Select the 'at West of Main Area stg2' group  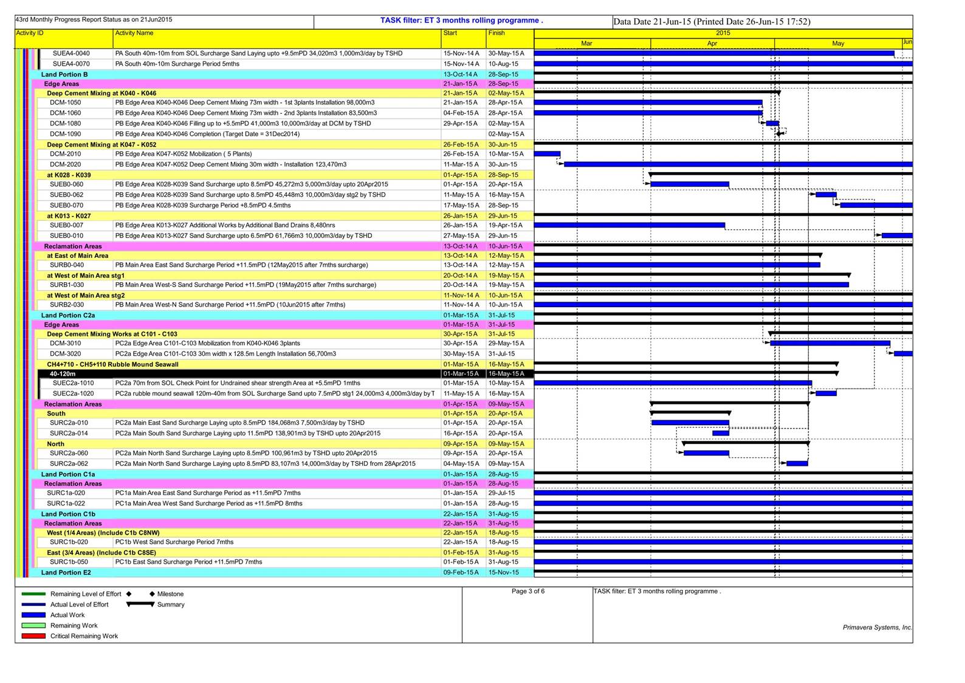(x=285, y=296)
